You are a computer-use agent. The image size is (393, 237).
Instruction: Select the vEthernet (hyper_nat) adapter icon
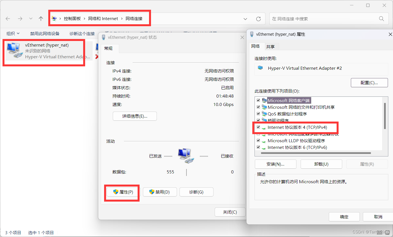coord(15,50)
